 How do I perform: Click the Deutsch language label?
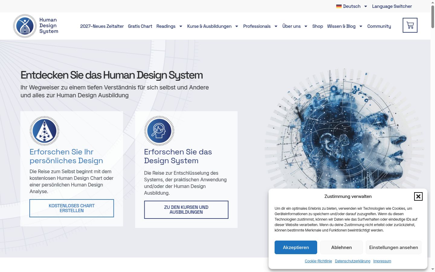352,6
